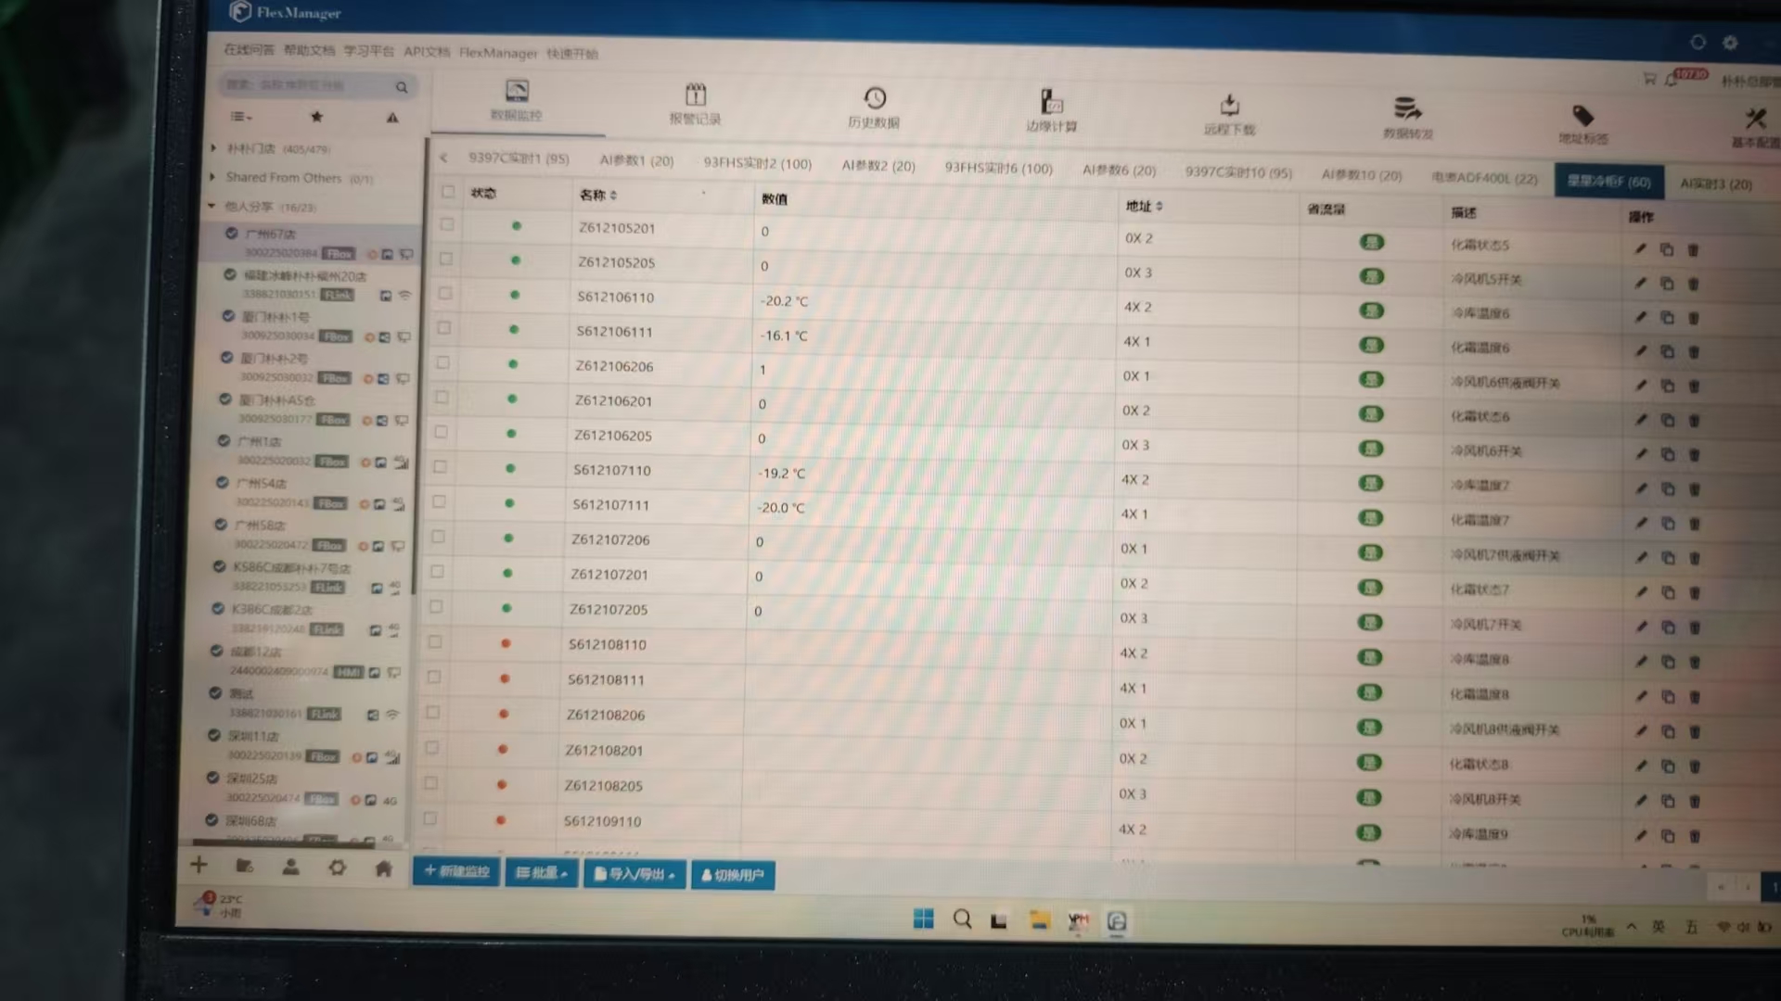Image resolution: width=1781 pixels, height=1001 pixels.
Task: Expand the Shared From Others tree node
Action: (x=213, y=176)
